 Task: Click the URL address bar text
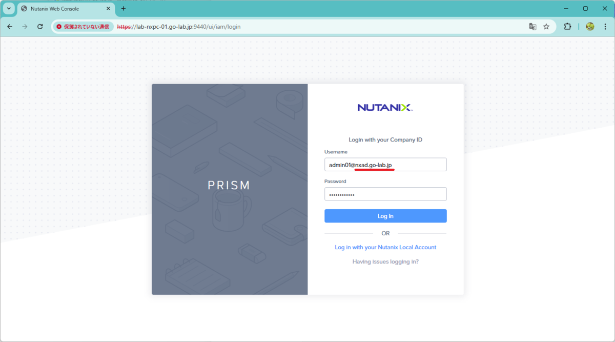[x=179, y=27]
